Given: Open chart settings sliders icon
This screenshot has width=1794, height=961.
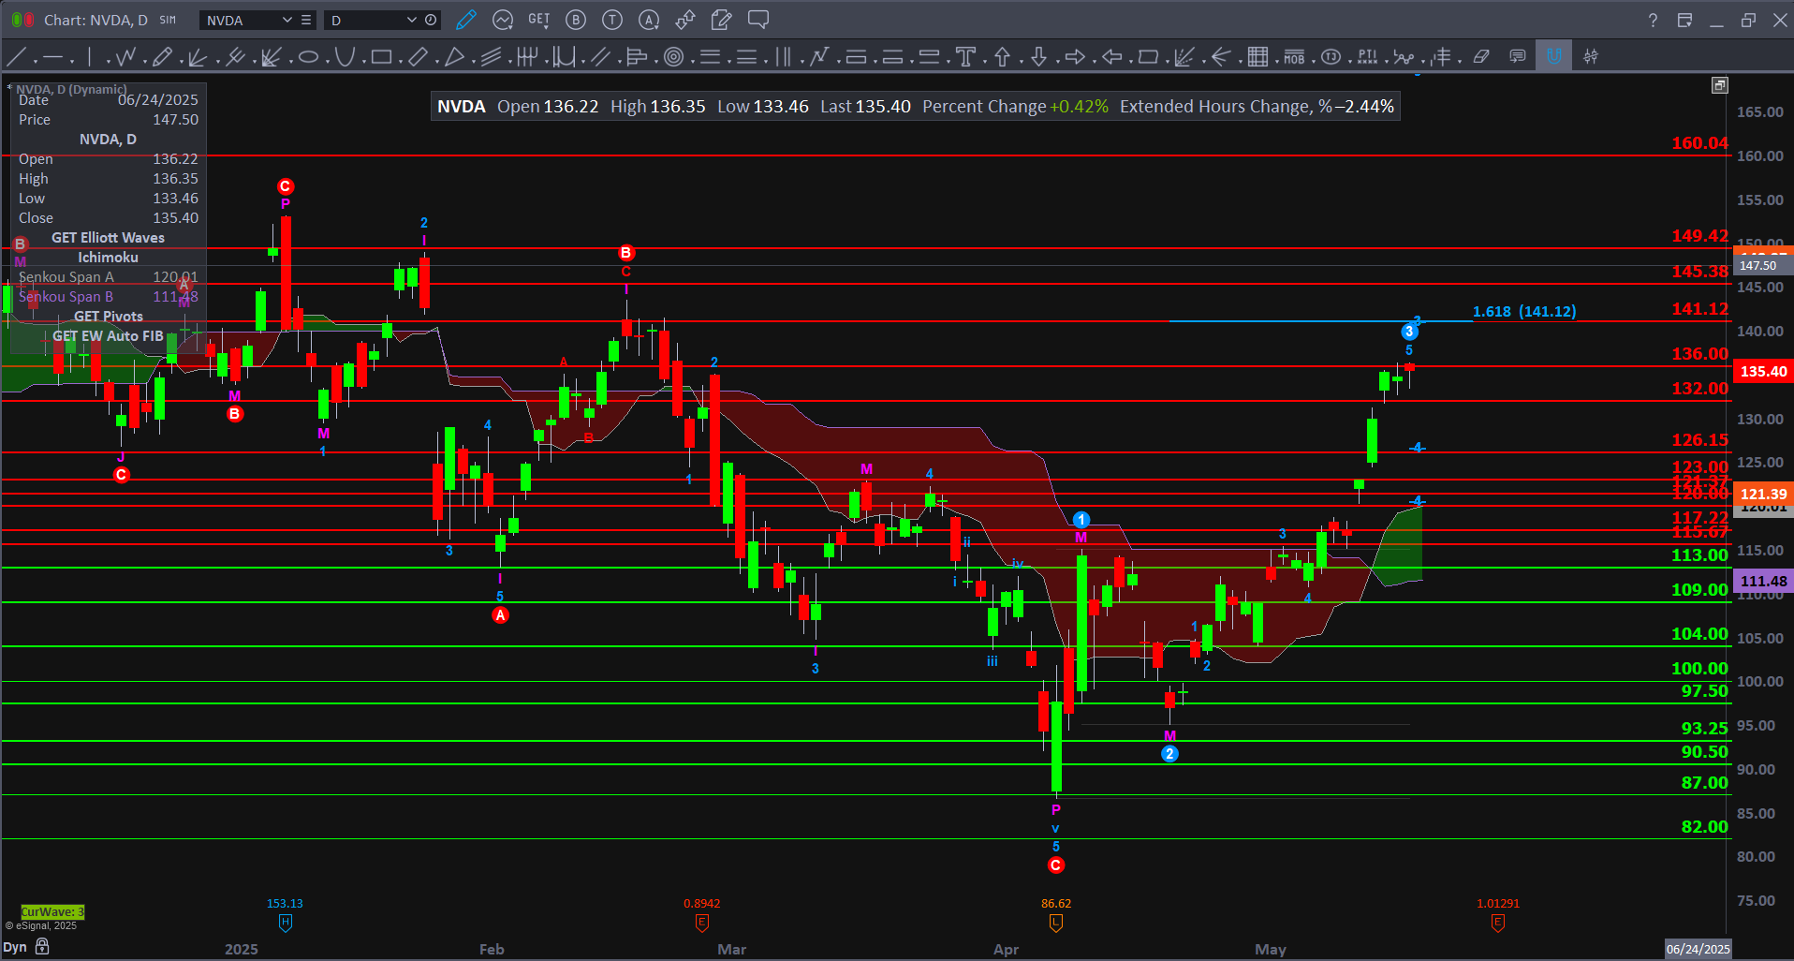Looking at the screenshot, I should point(1591,57).
